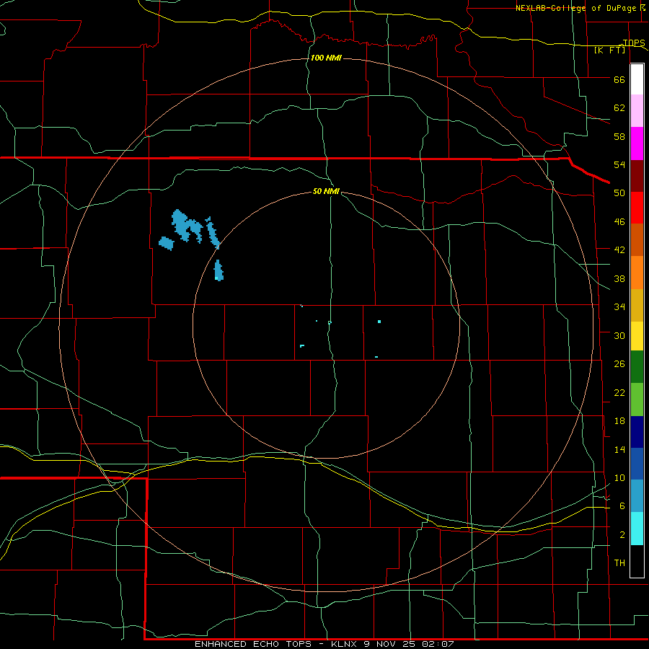Click the [K FT] units label
The image size is (649, 649).
click(x=609, y=50)
